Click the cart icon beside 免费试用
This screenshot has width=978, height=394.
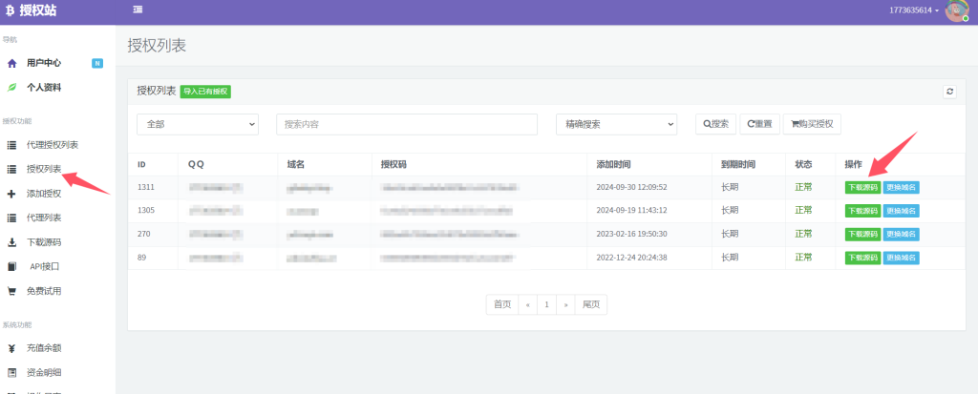[x=11, y=291]
